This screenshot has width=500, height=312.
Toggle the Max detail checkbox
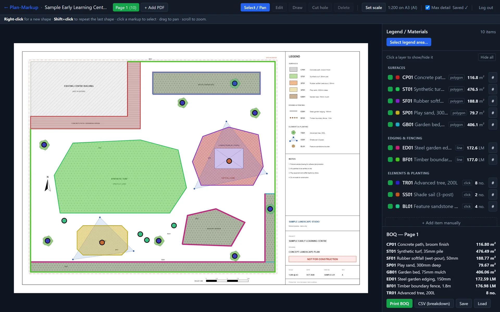pos(427,8)
